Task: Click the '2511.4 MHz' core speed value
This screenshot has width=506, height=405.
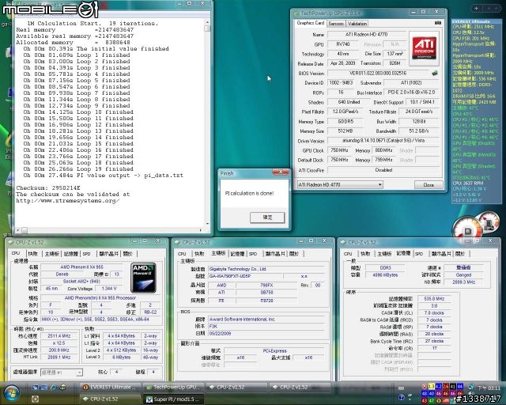Action: pyautogui.click(x=59, y=336)
